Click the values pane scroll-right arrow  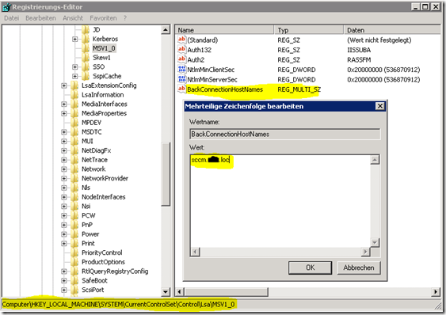click(436, 292)
